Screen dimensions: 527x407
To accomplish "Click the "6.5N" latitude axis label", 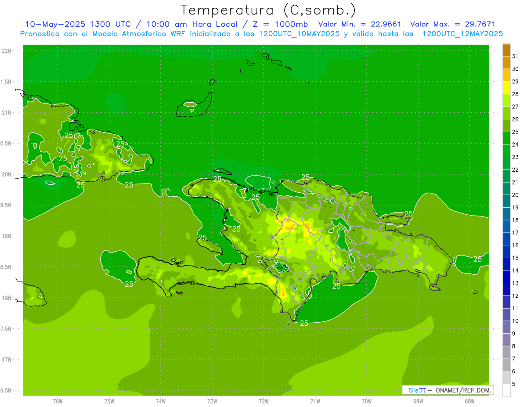I will [7, 391].
